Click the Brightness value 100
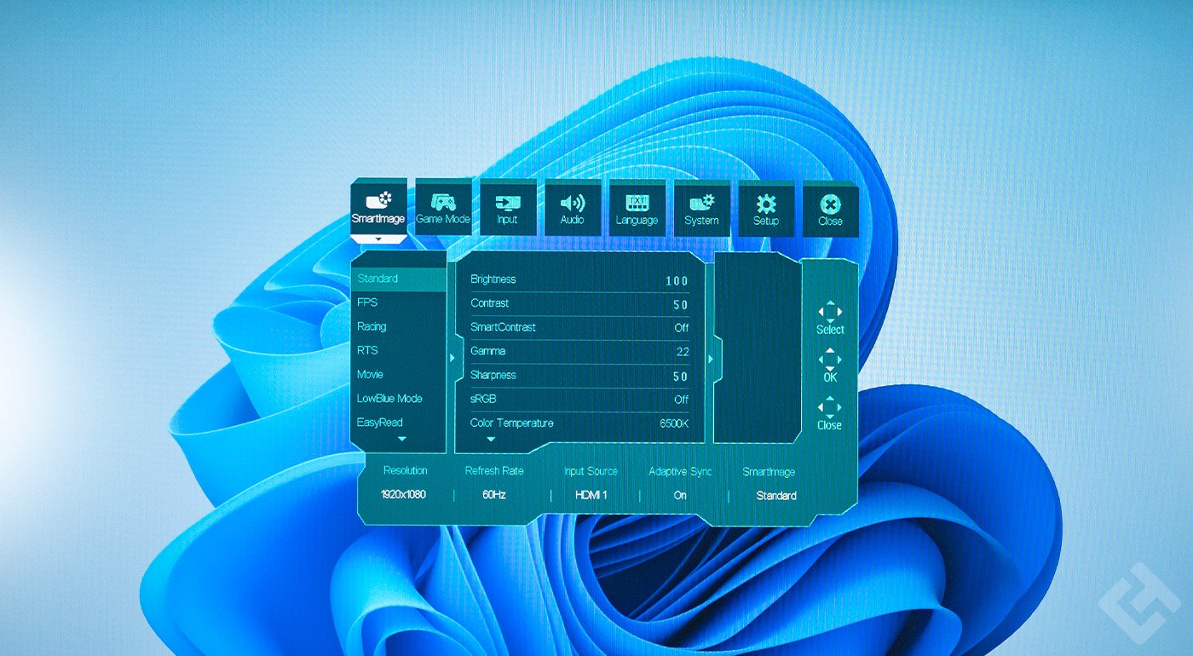 677,281
